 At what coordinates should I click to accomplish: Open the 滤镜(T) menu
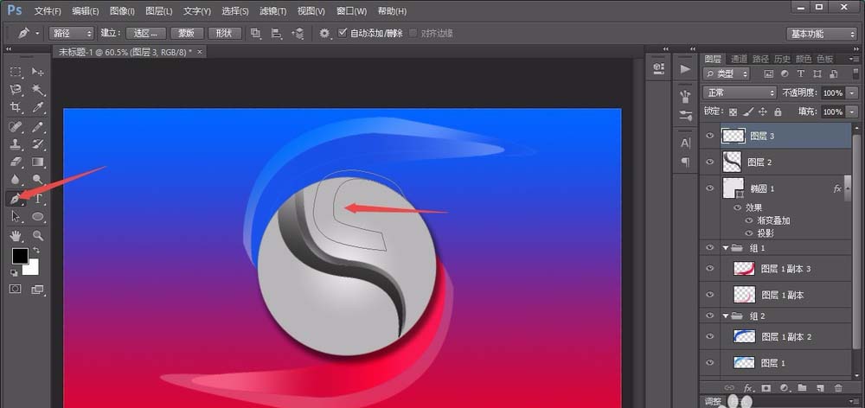[x=273, y=11]
